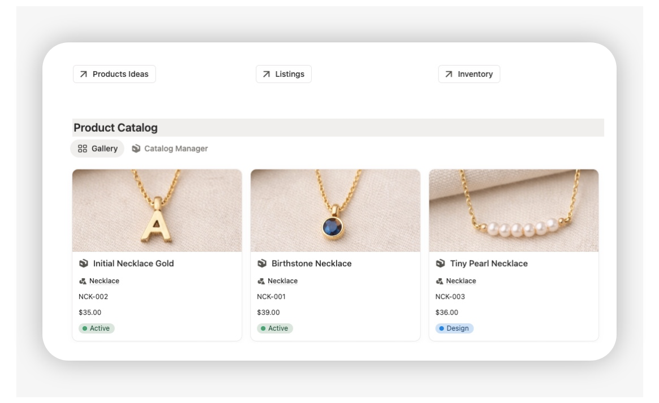659x403 pixels.
Task: Open the Initial Necklace Gold product image
Action: (156, 210)
